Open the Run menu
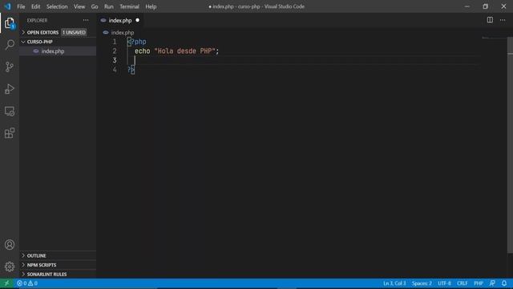Viewport: 513px width, 289px height. (109, 6)
